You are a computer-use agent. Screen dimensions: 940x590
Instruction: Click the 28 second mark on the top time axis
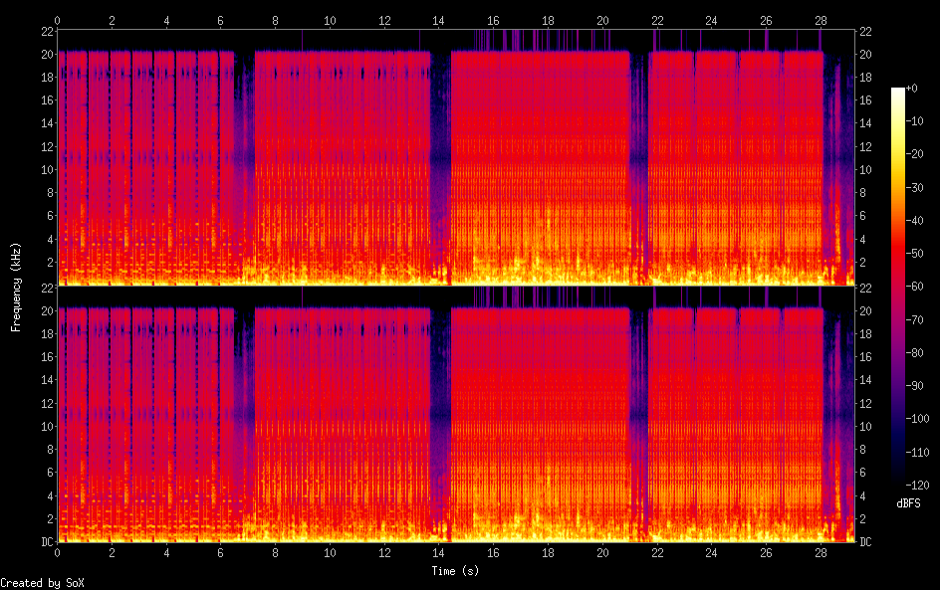820,20
